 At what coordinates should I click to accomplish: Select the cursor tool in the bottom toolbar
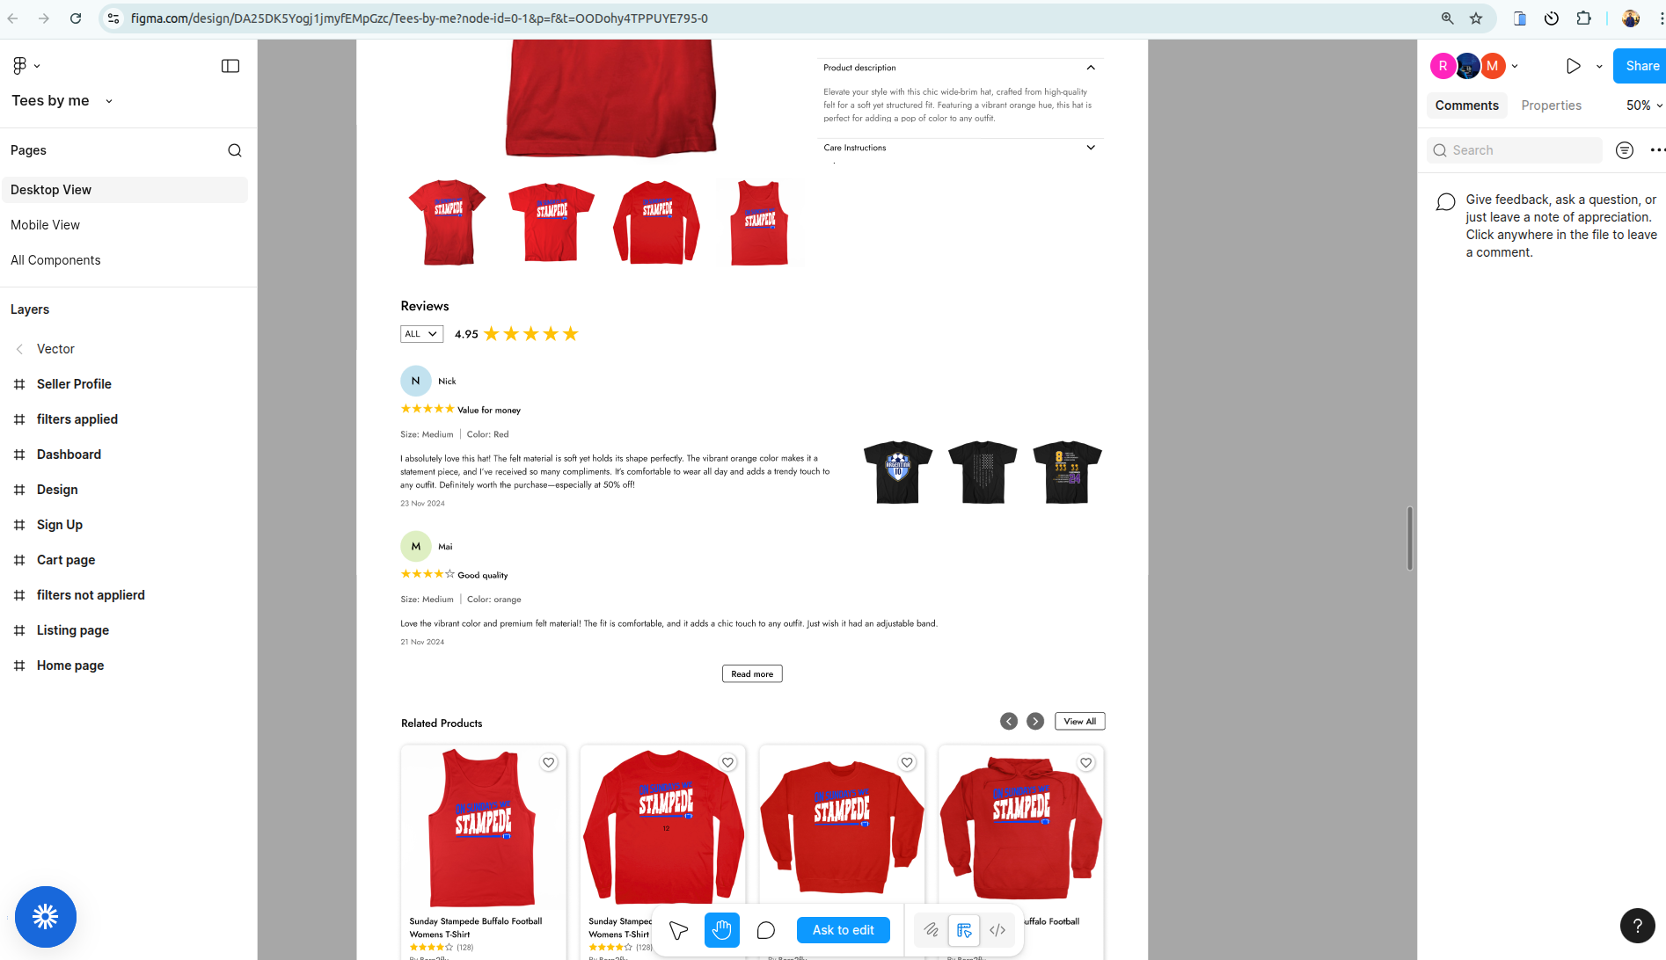pos(677,929)
